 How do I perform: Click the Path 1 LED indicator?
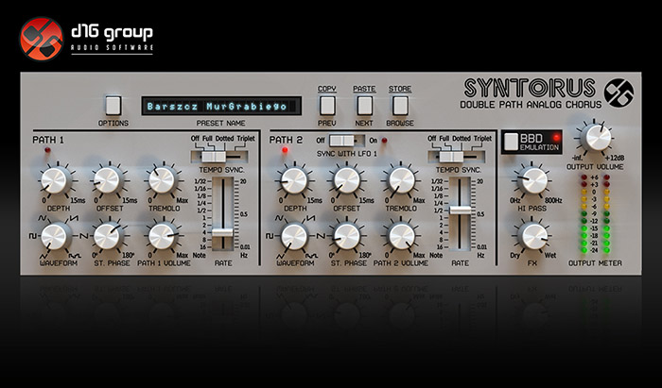(47, 150)
